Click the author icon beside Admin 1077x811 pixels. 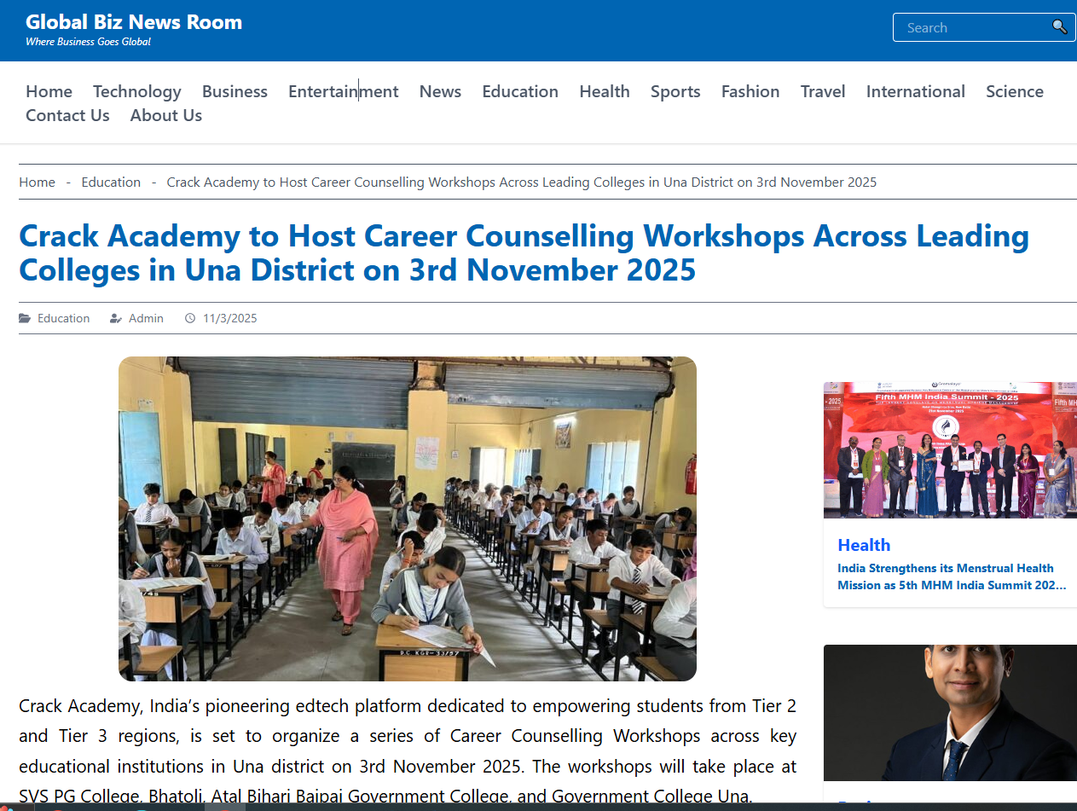tap(116, 318)
